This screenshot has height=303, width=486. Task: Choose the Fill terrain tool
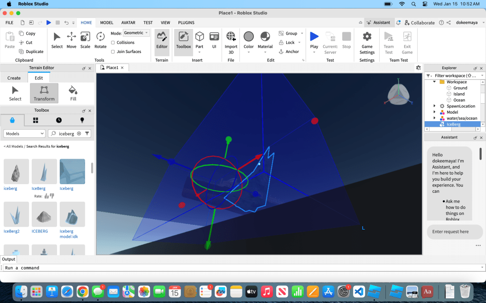click(x=73, y=93)
